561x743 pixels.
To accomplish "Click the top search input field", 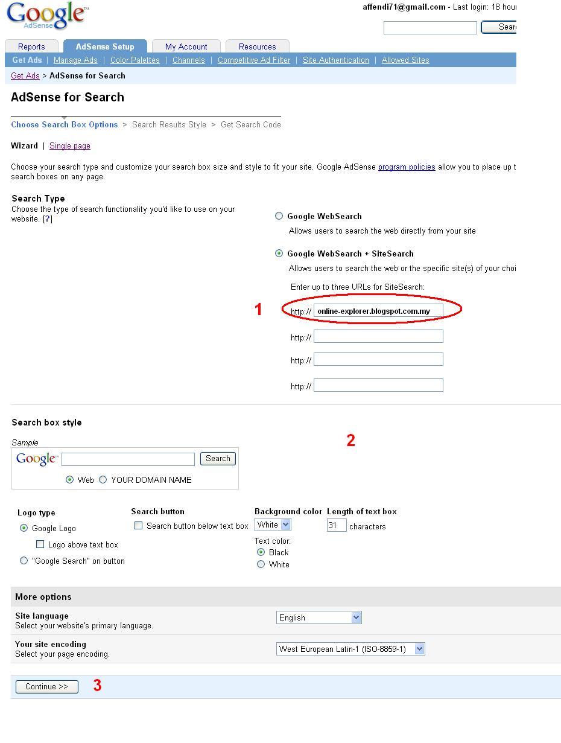I will pyautogui.click(x=430, y=28).
